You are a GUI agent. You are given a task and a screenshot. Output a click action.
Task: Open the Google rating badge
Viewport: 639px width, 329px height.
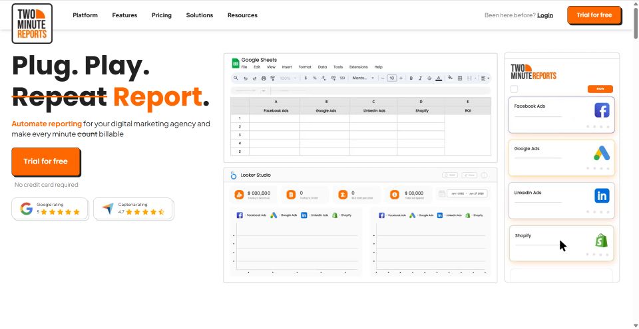tap(50, 209)
